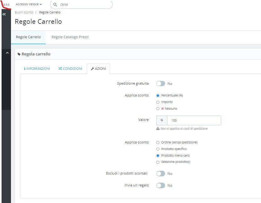Open the CONDIZIONI tab
261x203 pixels.
70,69
